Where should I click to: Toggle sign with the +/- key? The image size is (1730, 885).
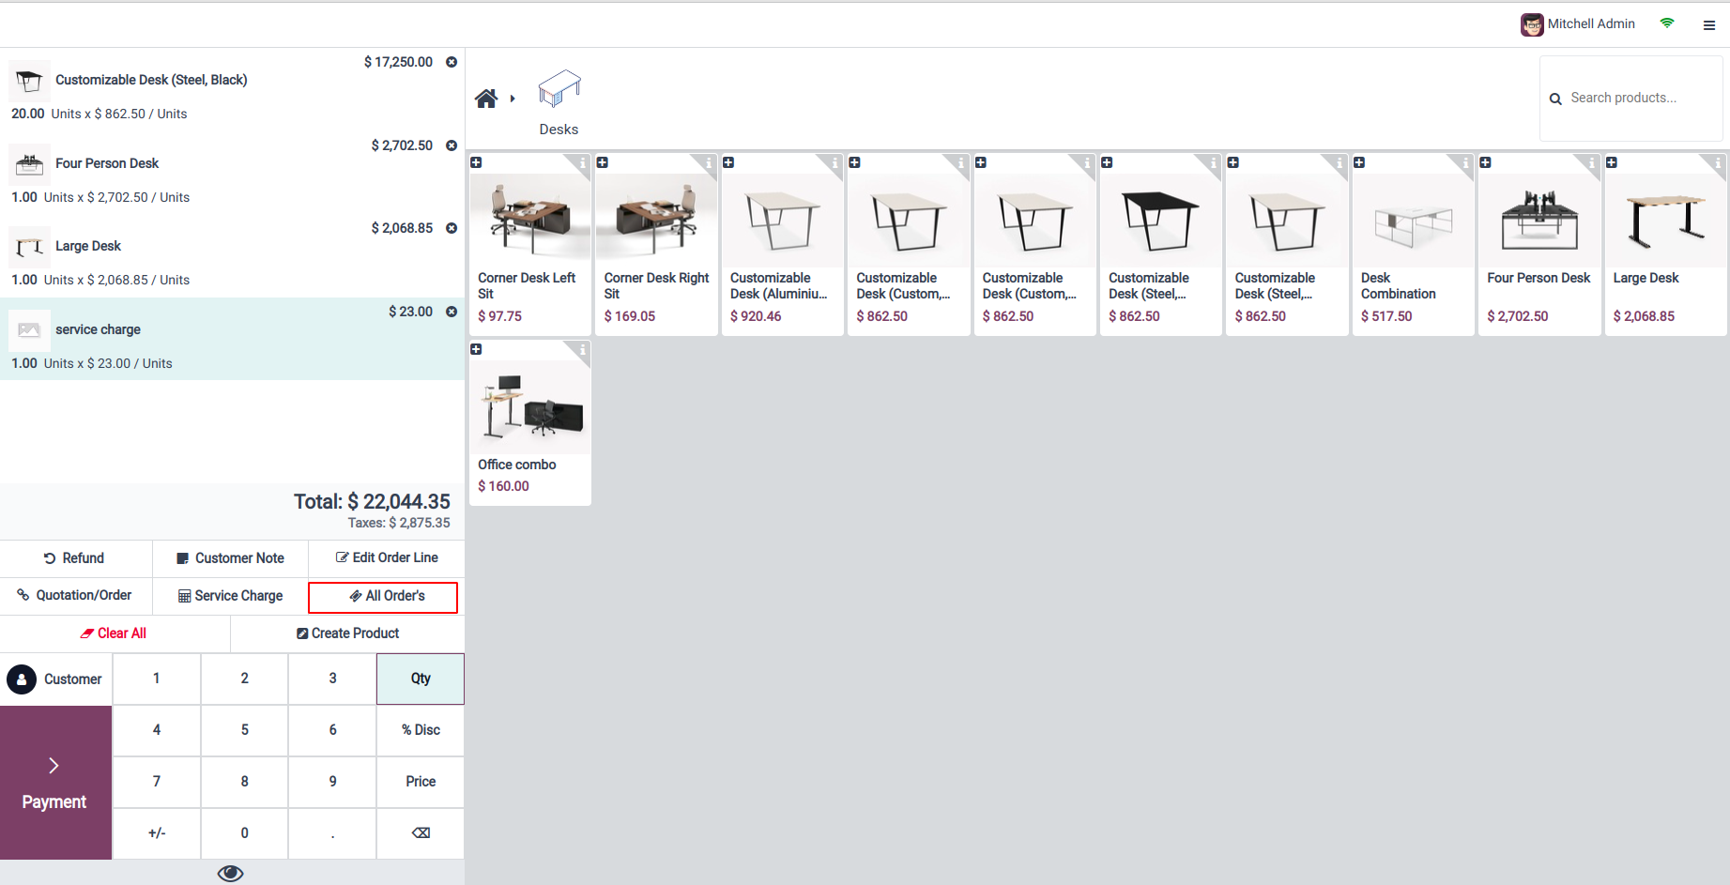coord(157,833)
